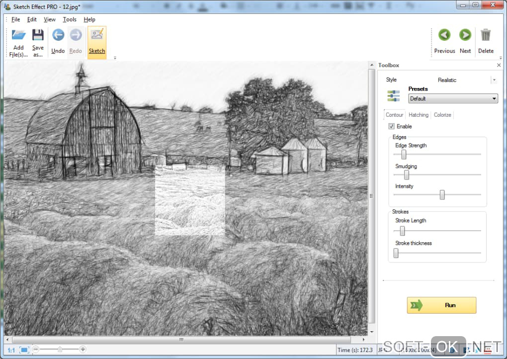Screen dimensions: 507x359
Task: Click the Stroke thickness slider handle
Action: click(396, 253)
